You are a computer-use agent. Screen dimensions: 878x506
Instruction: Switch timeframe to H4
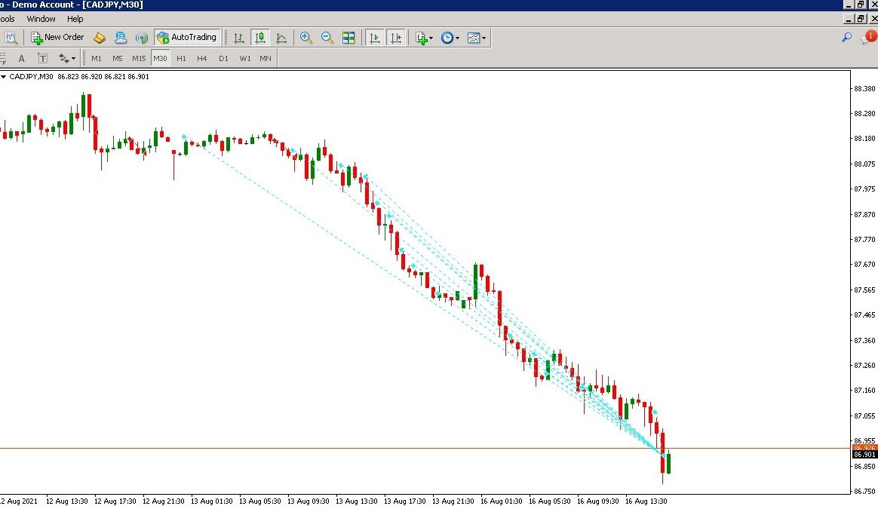pos(201,58)
